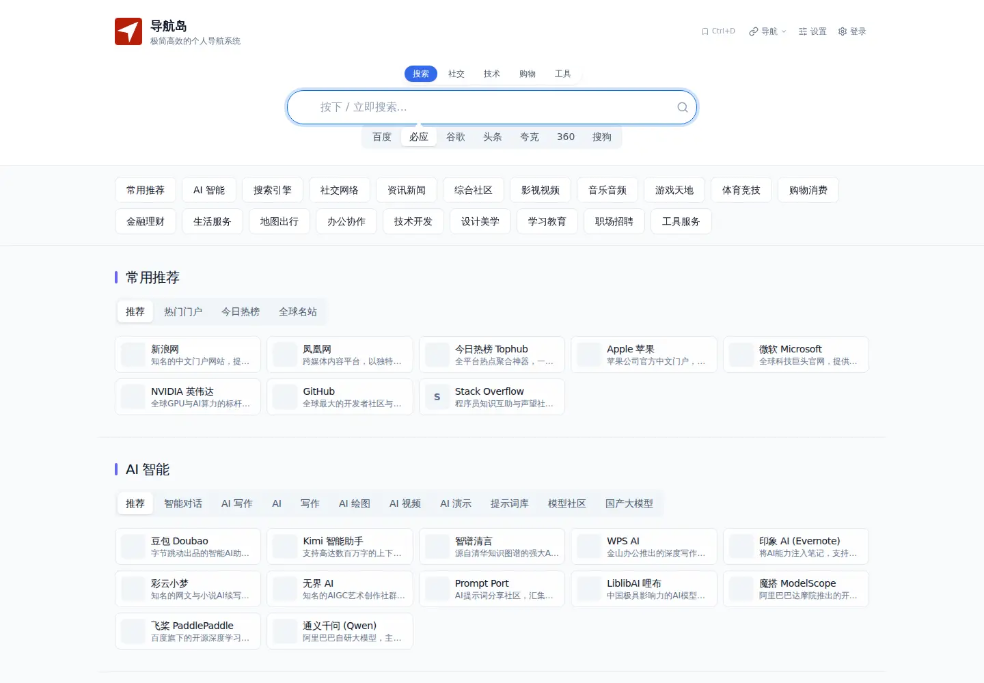Jump to 搜索引擎 category button
984x683 pixels.
(x=273, y=190)
